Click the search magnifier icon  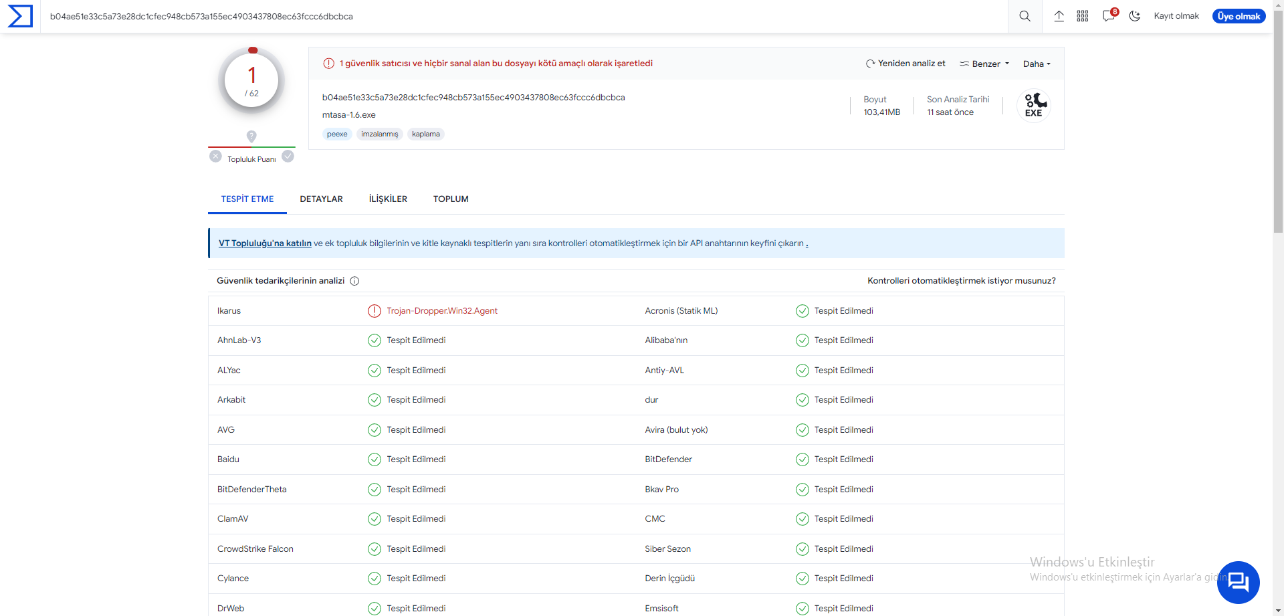(x=1025, y=16)
